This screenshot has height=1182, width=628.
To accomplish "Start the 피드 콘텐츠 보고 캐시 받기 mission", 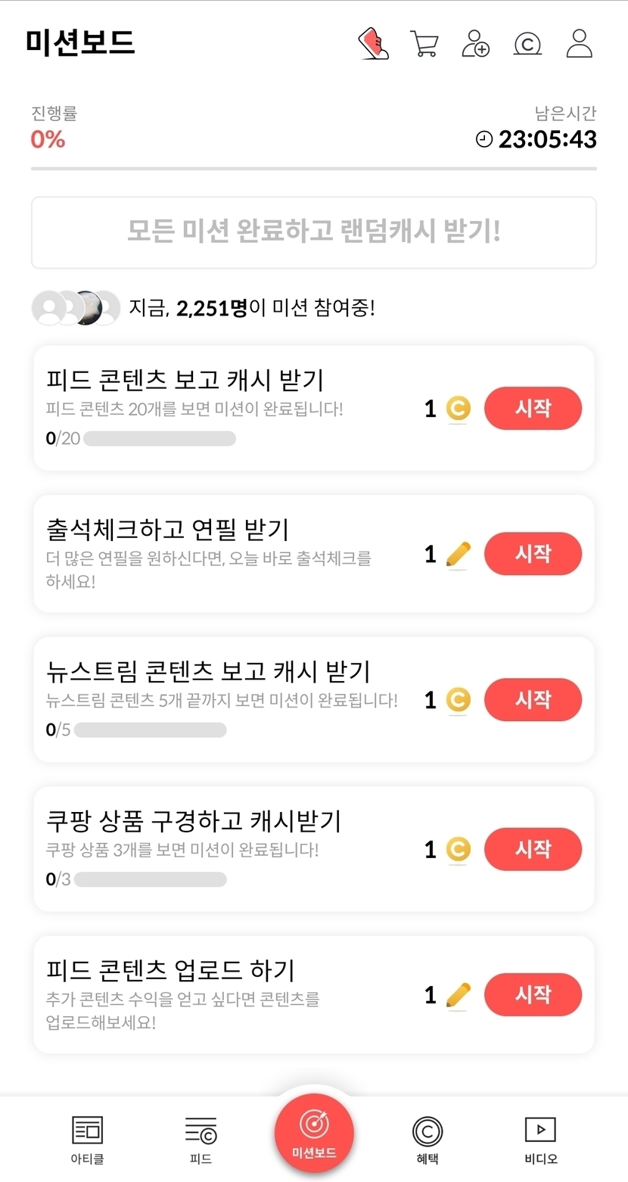I will coord(533,409).
